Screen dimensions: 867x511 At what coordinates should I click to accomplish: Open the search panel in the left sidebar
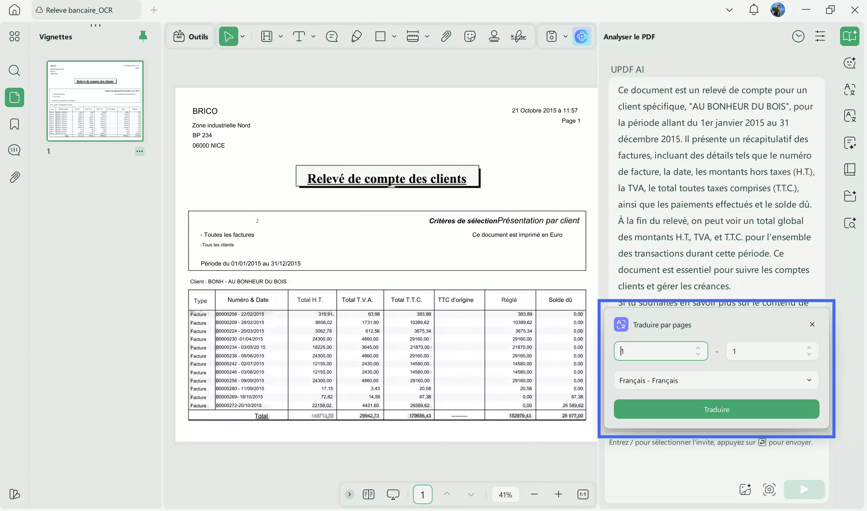[15, 71]
